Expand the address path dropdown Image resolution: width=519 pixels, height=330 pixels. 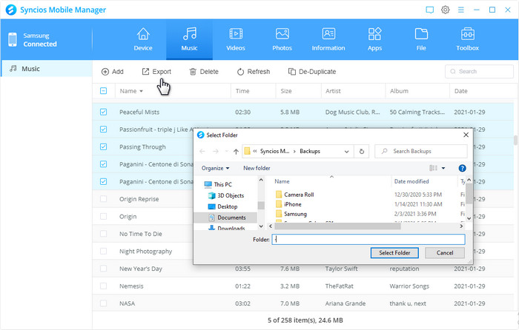[346, 152]
